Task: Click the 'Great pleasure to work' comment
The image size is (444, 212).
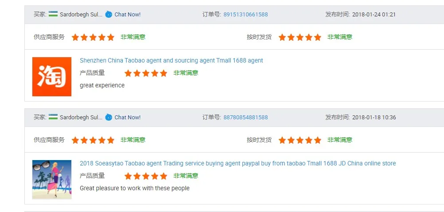Action: (134, 188)
